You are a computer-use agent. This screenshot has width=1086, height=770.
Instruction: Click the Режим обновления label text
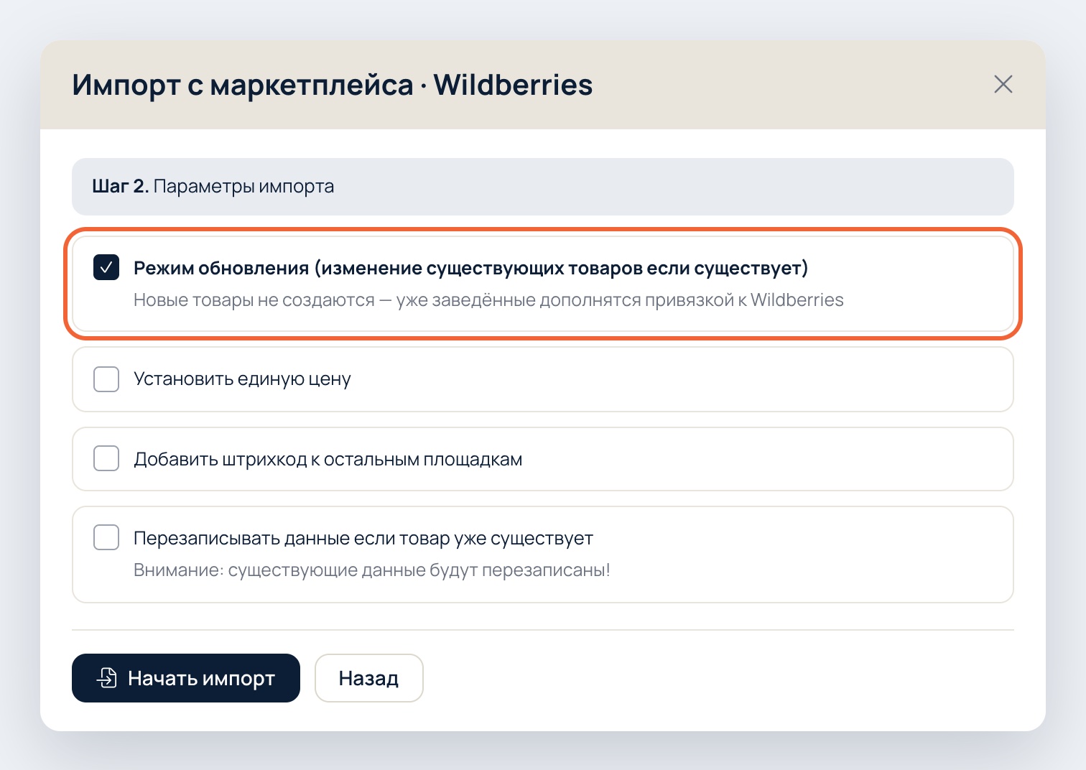(471, 269)
